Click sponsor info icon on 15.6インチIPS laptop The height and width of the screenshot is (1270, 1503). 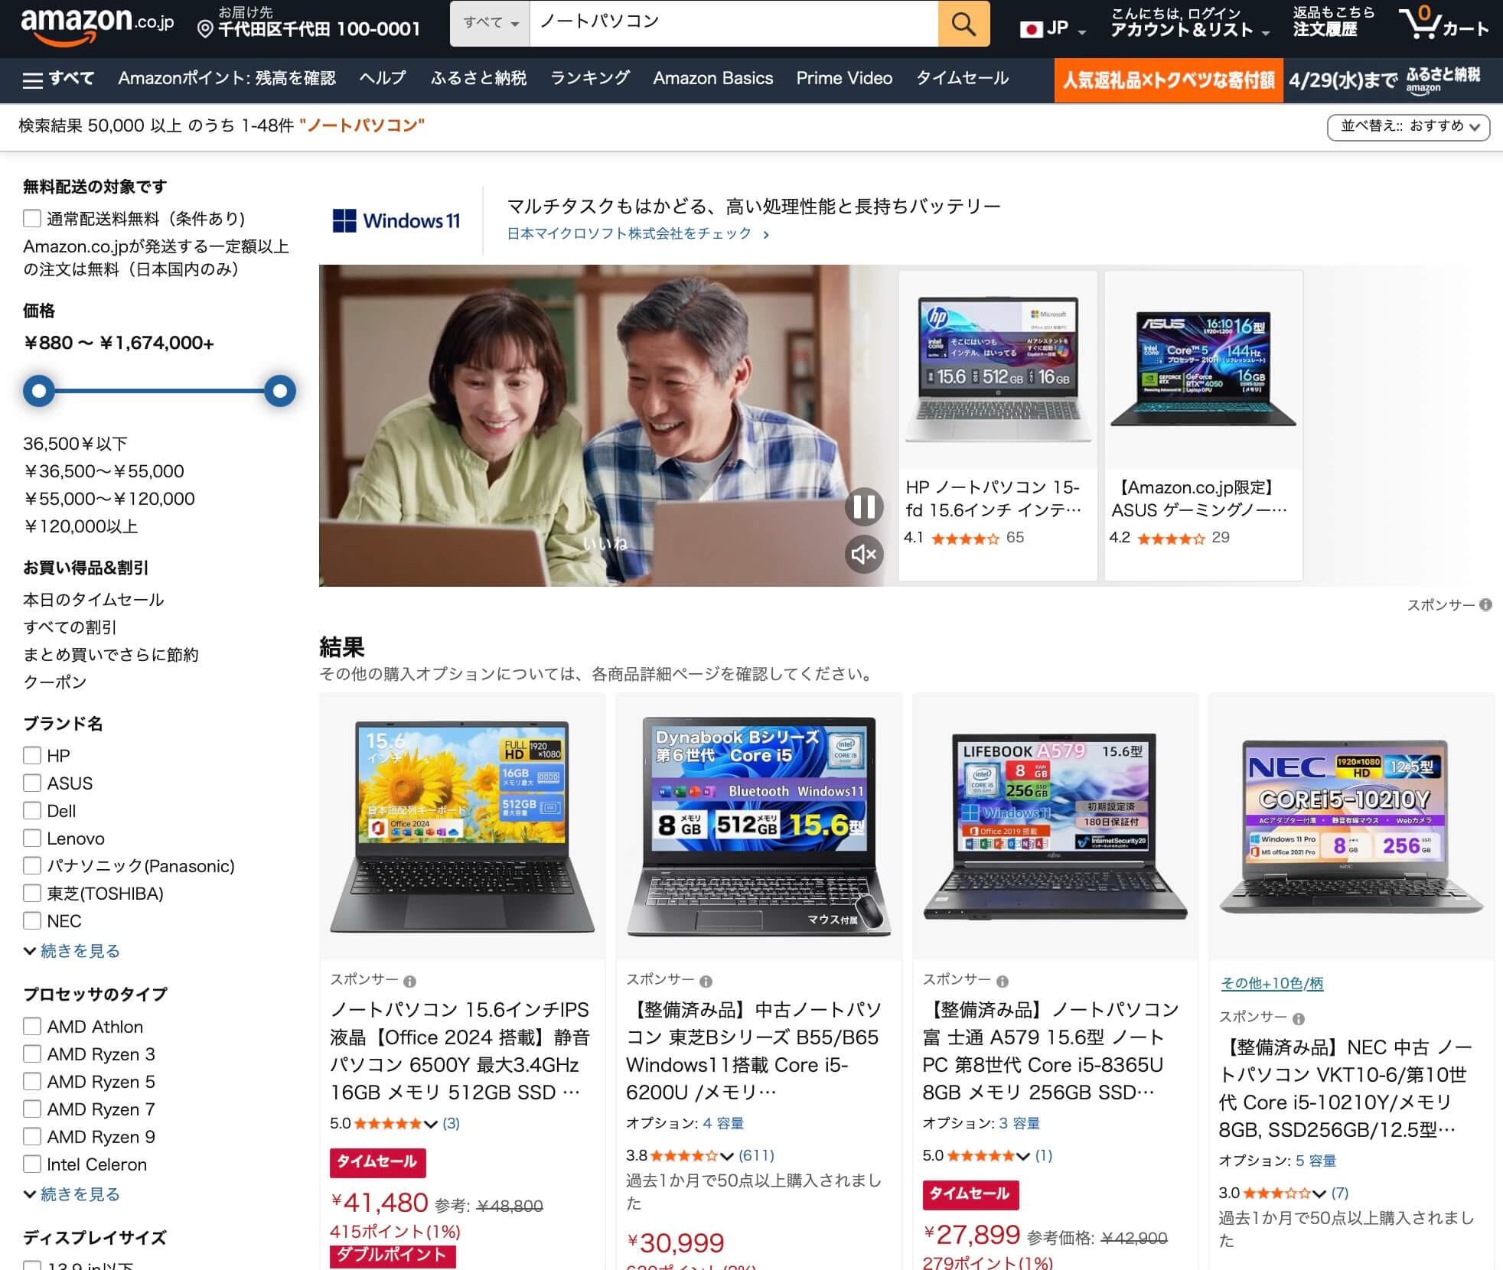coord(410,982)
